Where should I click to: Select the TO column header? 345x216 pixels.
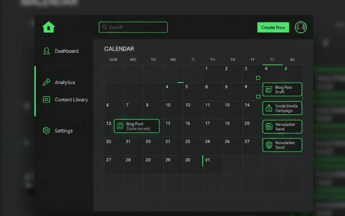coord(153,60)
